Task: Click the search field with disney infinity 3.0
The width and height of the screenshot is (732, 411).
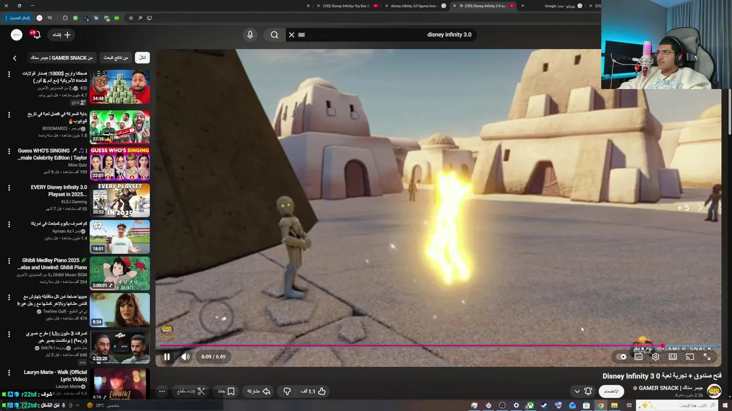Action: (x=389, y=35)
